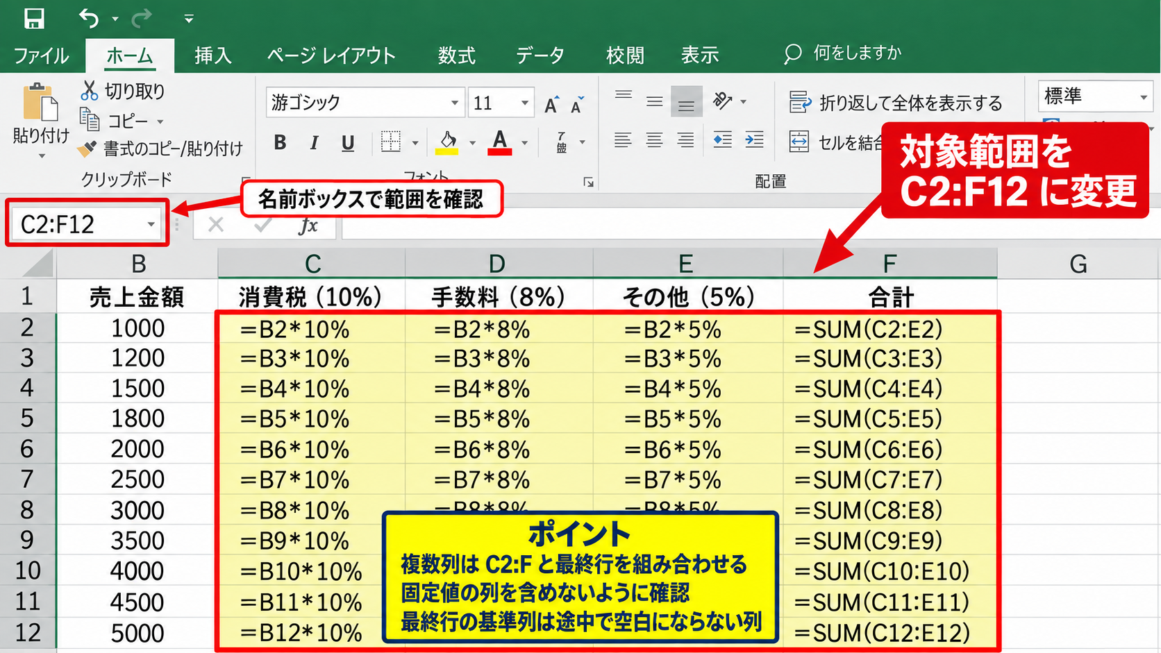Image resolution: width=1161 pixels, height=653 pixels.
Task: Open the borders dropdown arrow
Action: [x=415, y=144]
